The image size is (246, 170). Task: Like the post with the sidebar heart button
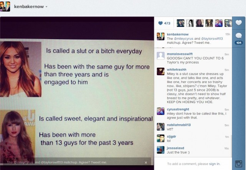(238, 23)
